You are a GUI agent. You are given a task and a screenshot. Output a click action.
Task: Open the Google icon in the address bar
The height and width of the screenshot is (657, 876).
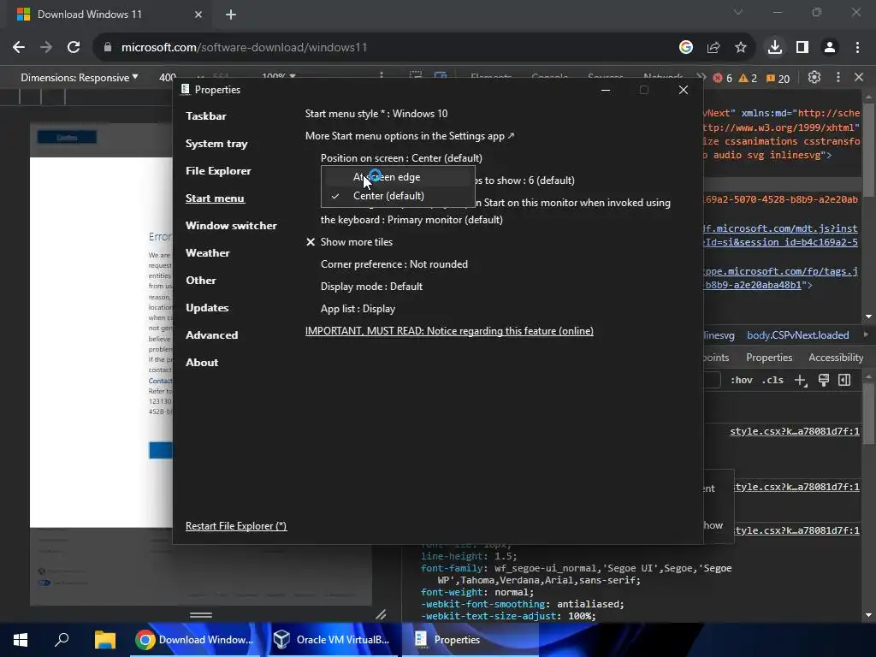point(686,48)
